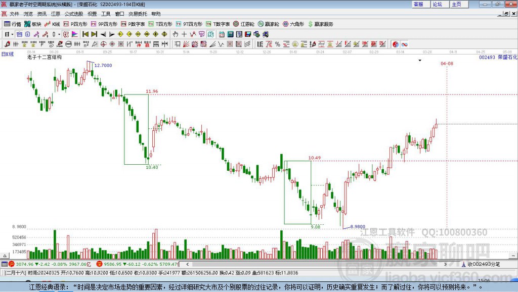Click the 论坛 forum link
The height and width of the screenshot is (292, 518).
pos(440,4)
